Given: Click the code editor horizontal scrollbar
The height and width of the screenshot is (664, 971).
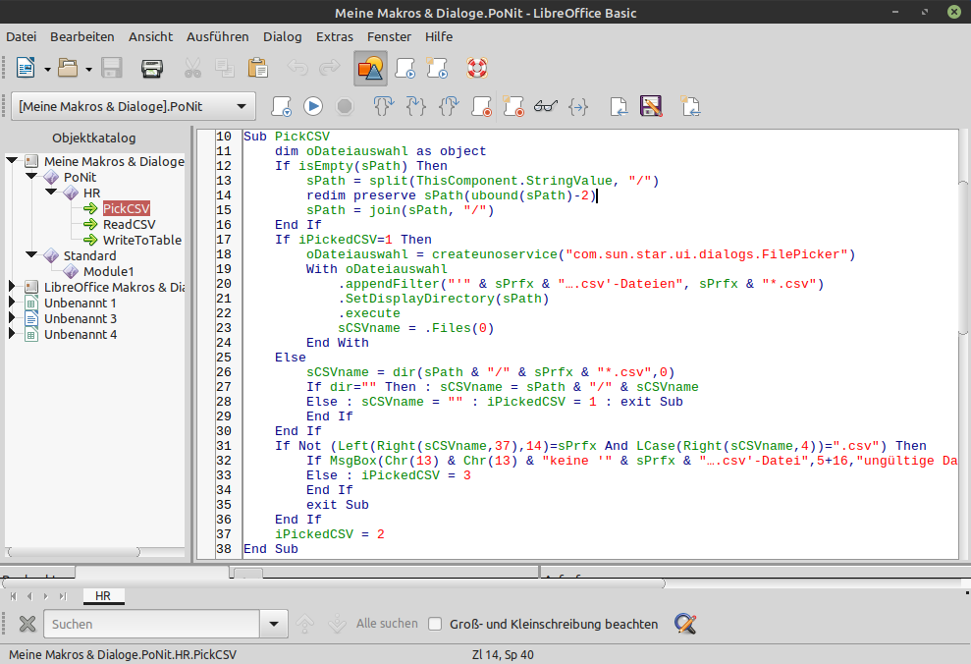Looking at the screenshot, I should [334, 582].
